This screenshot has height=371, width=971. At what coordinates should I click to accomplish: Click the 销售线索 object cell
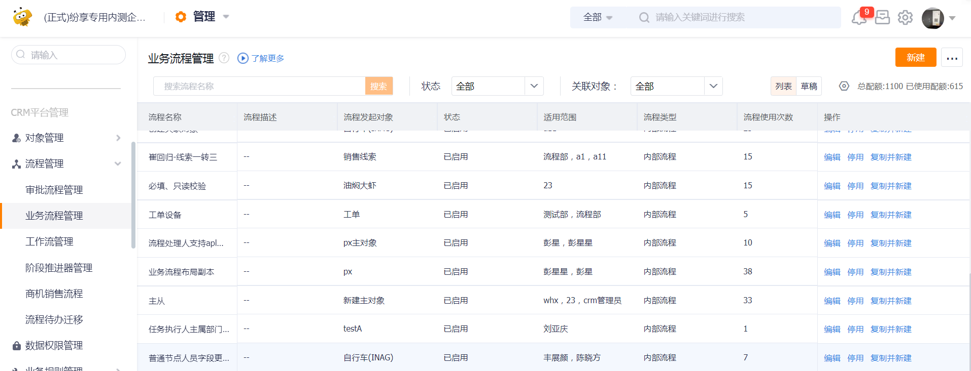360,157
